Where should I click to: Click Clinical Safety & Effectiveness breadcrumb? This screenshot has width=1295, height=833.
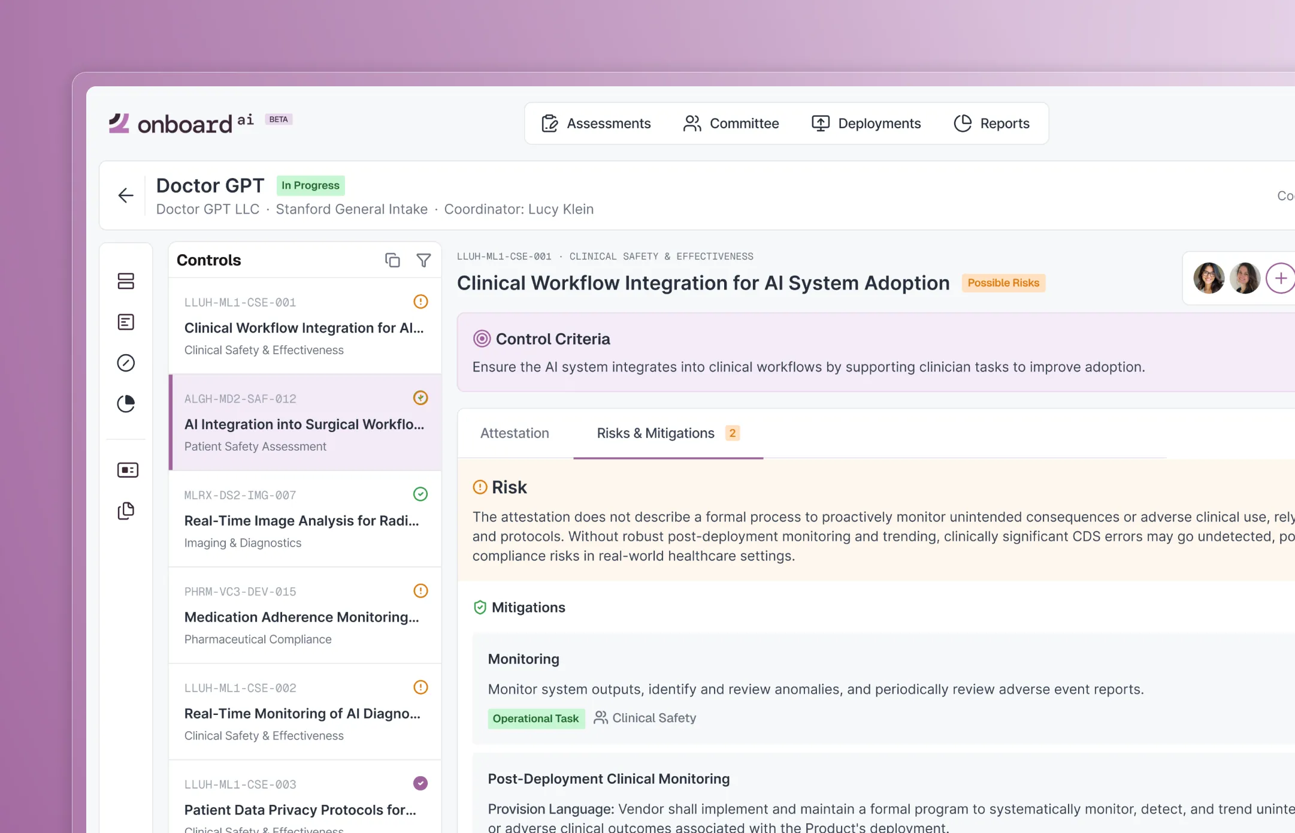[661, 256]
